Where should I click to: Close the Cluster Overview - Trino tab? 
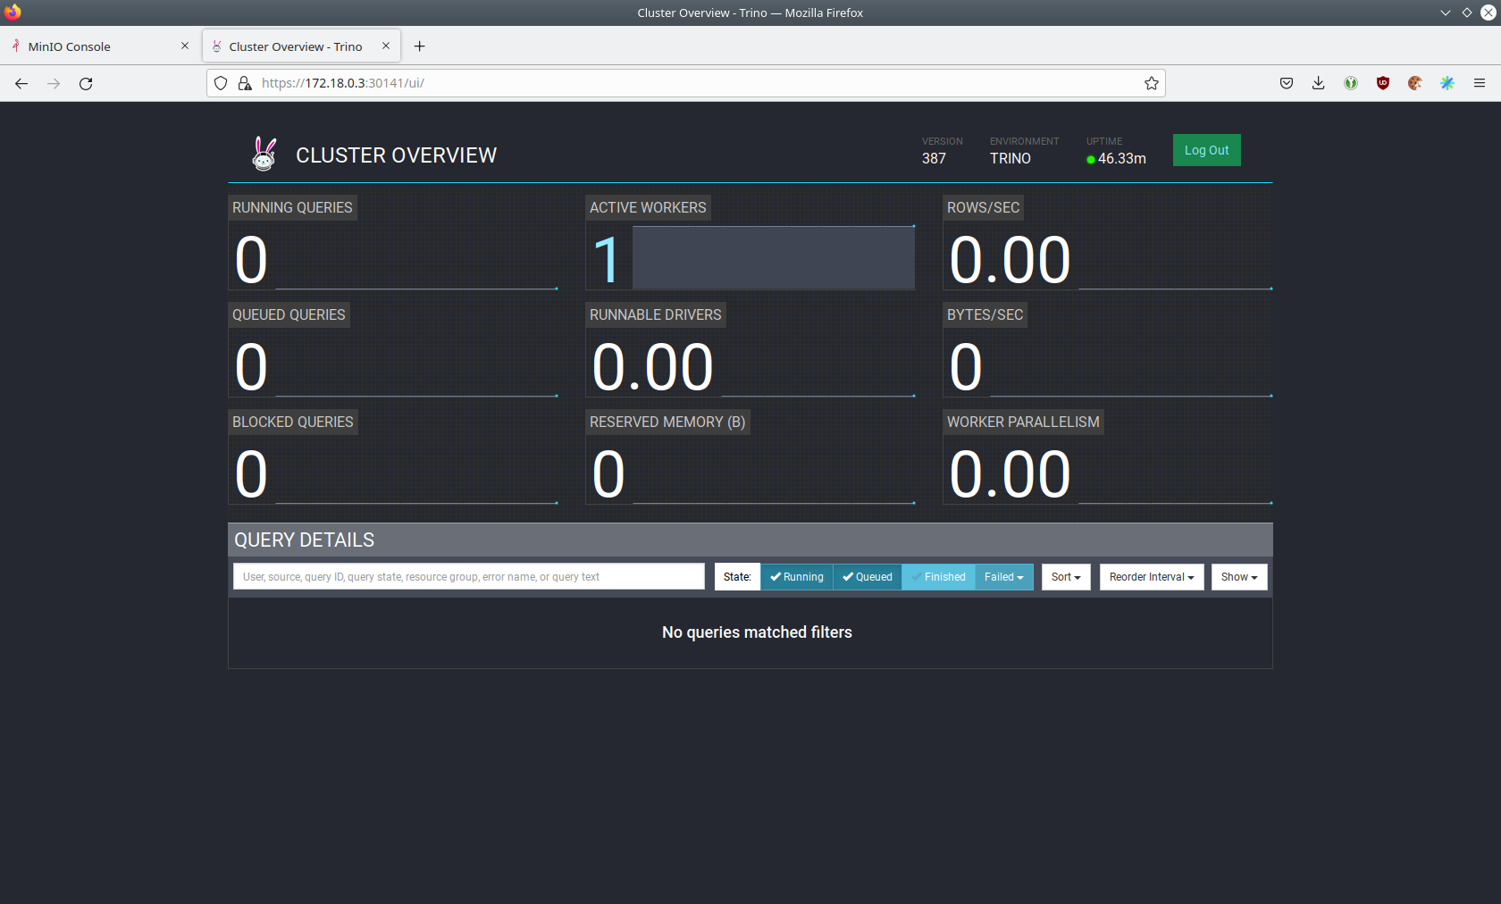[386, 46]
